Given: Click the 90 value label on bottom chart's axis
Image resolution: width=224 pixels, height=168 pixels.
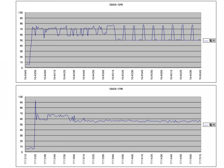Looking at the screenshot, I should tap(22, 102).
